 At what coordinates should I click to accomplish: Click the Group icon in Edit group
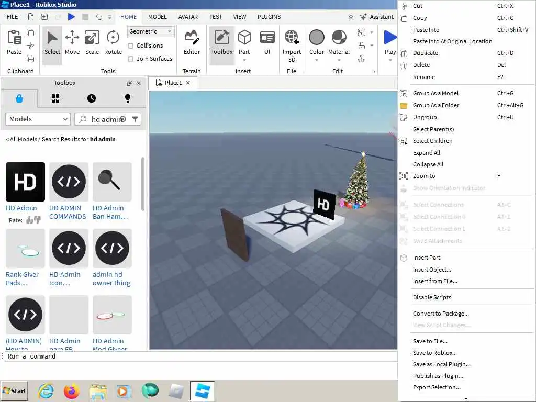click(x=361, y=32)
